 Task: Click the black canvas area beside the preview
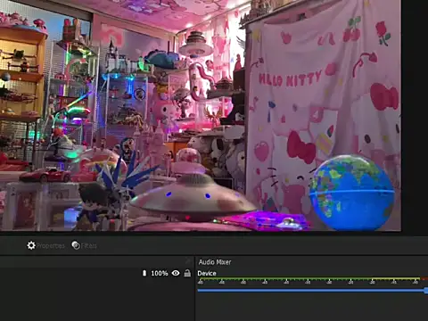(x=415, y=116)
